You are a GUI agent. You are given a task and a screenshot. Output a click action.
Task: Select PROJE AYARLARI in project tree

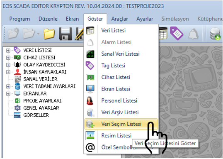click(x=42, y=101)
